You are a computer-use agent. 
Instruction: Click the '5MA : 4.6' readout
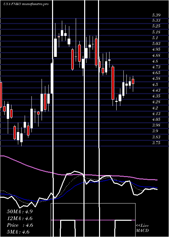pyautogui.click(x=18, y=232)
